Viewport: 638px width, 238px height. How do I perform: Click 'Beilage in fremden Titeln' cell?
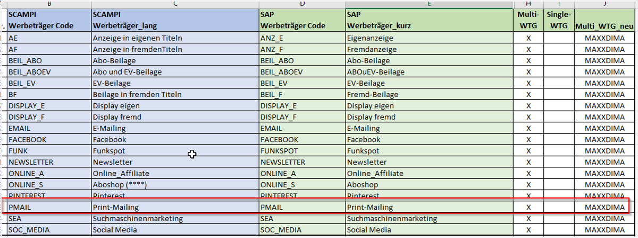point(175,94)
